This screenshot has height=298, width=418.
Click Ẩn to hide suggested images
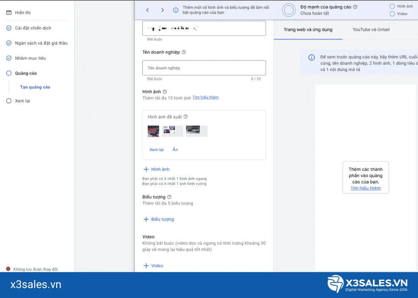pyautogui.click(x=175, y=149)
